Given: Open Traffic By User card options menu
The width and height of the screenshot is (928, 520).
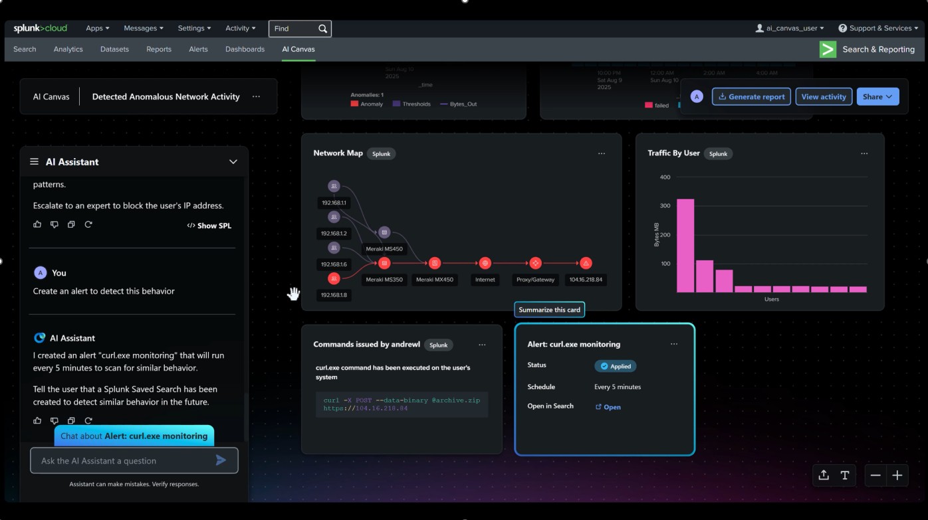Looking at the screenshot, I should click(x=864, y=153).
